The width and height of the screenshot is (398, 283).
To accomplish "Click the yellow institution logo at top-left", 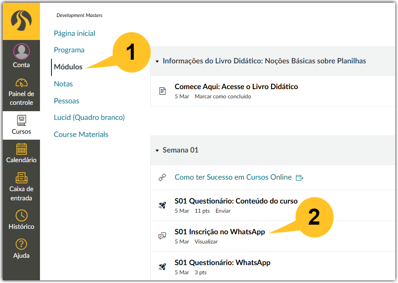I will click(x=21, y=21).
